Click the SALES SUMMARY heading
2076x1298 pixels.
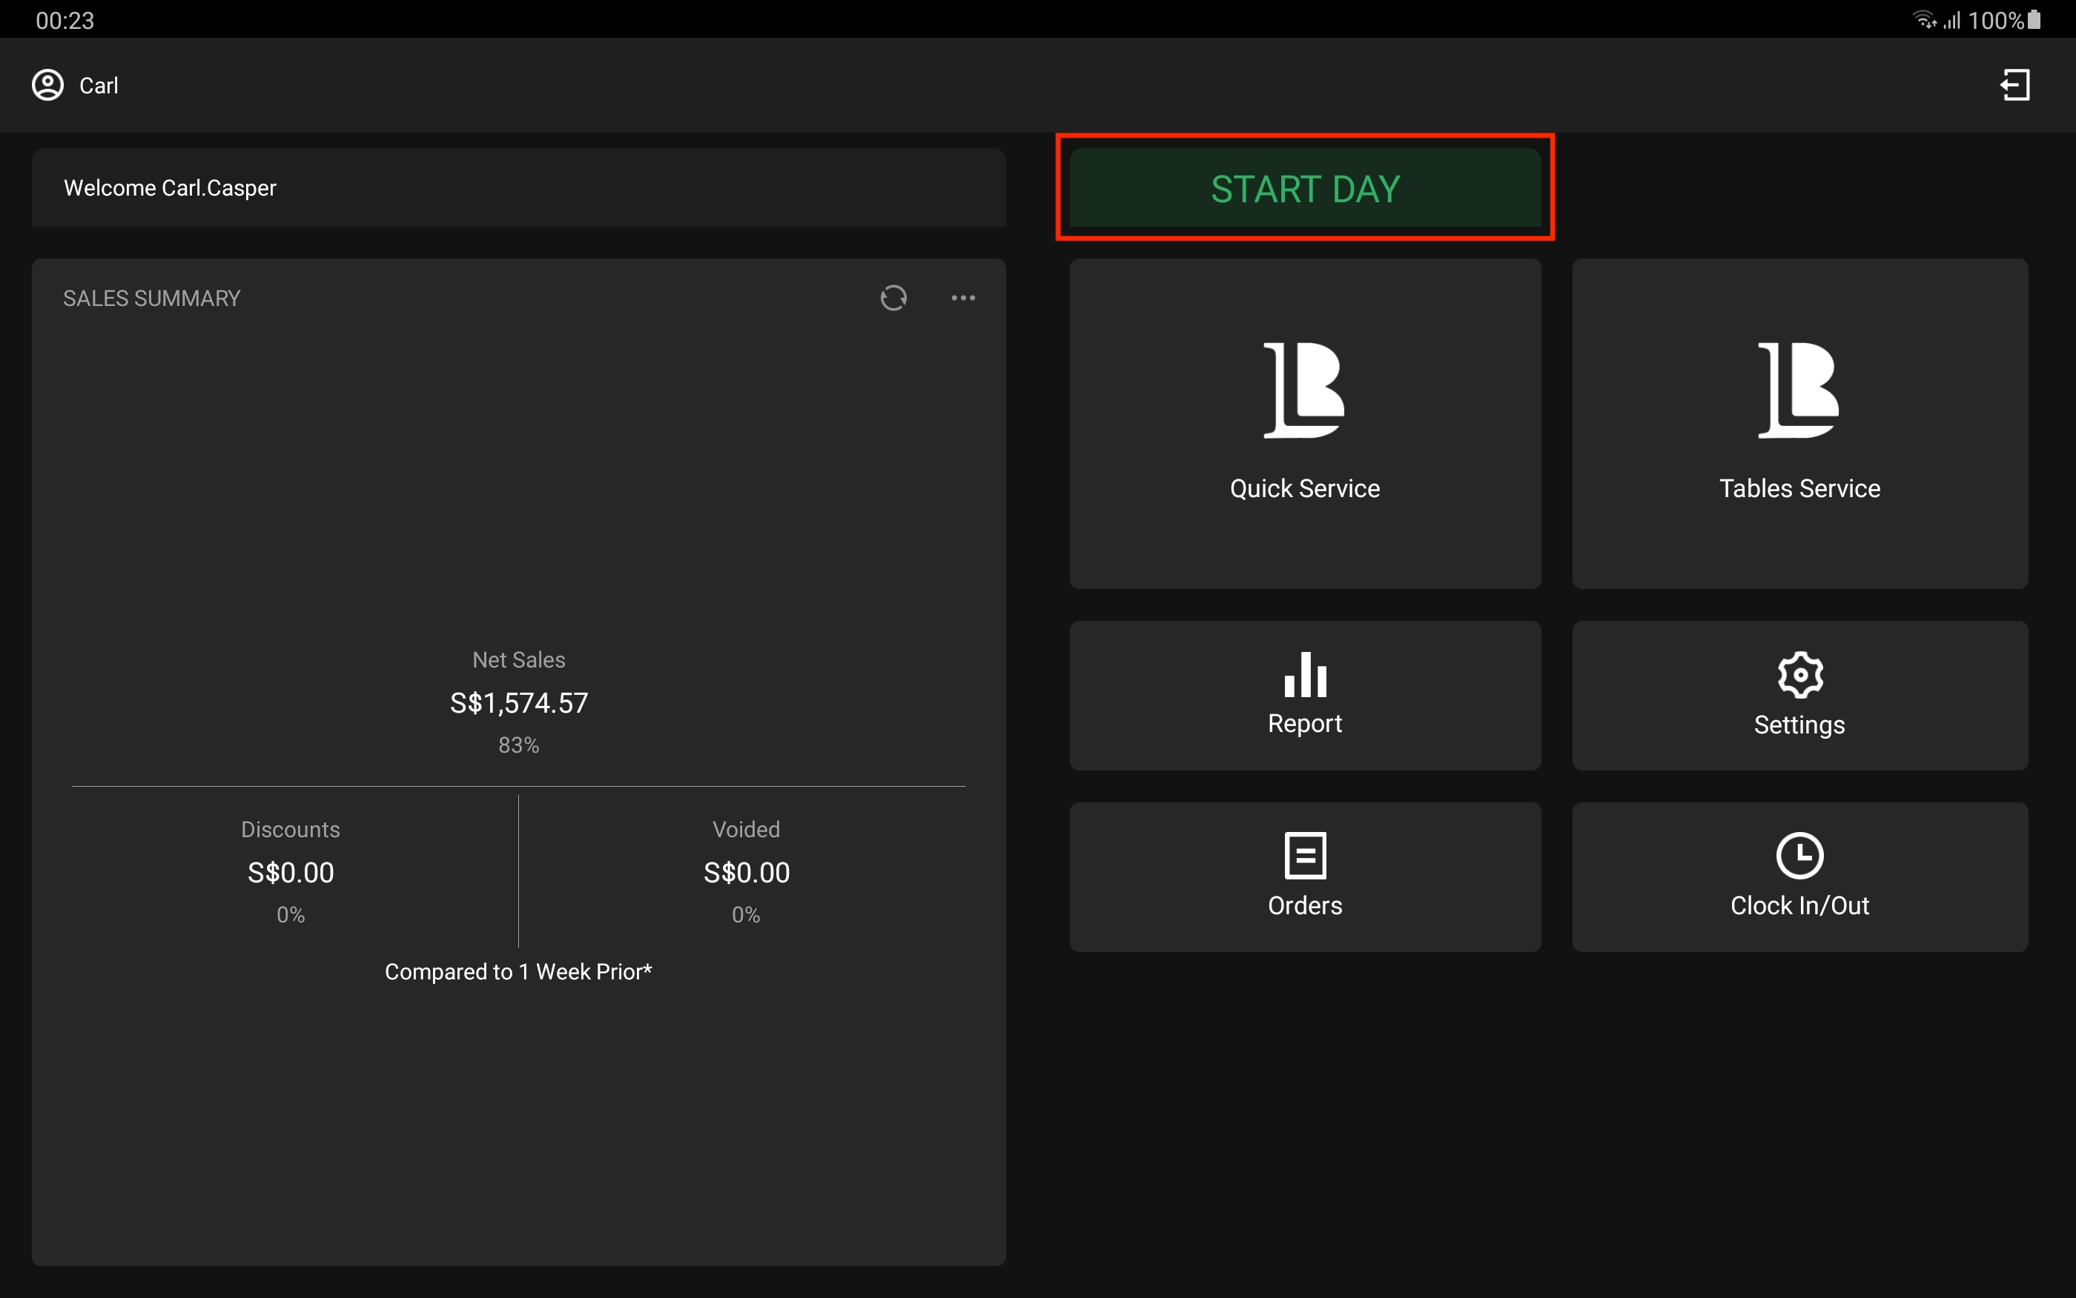[151, 298]
